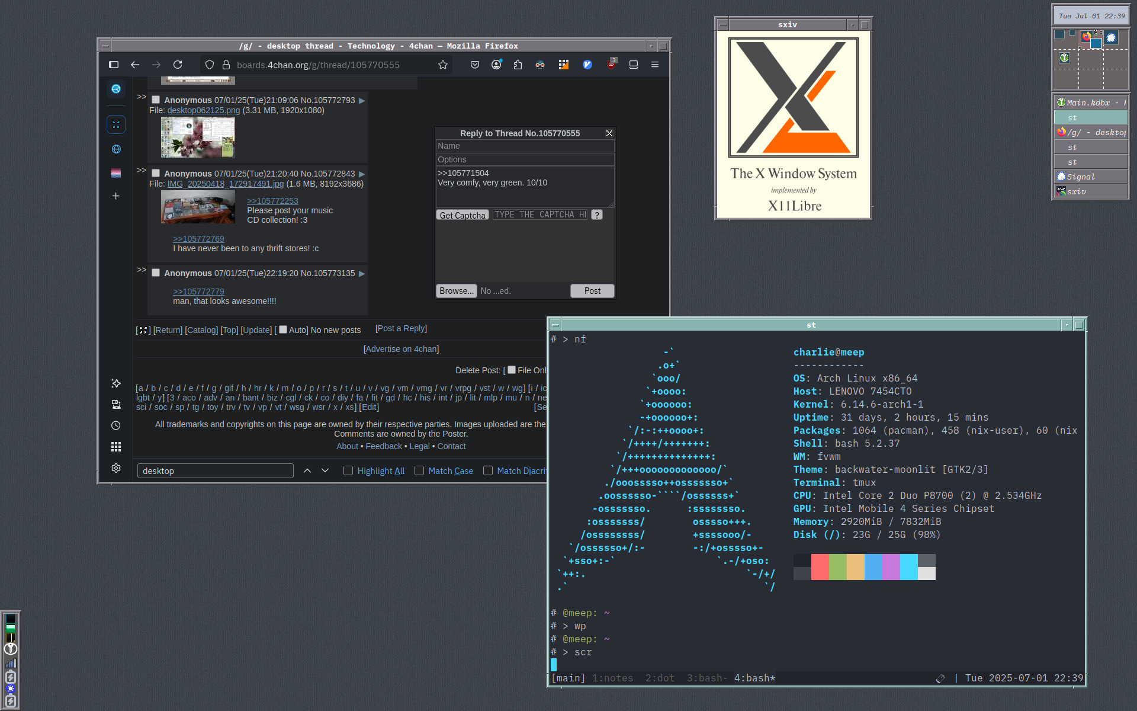Open the desktop062125.png file link
Viewport: 1137px width, 711px height.
[x=204, y=110]
